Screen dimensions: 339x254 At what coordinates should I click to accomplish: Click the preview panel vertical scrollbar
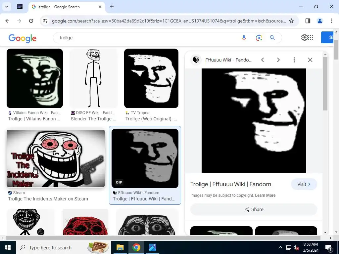(x=325, y=84)
